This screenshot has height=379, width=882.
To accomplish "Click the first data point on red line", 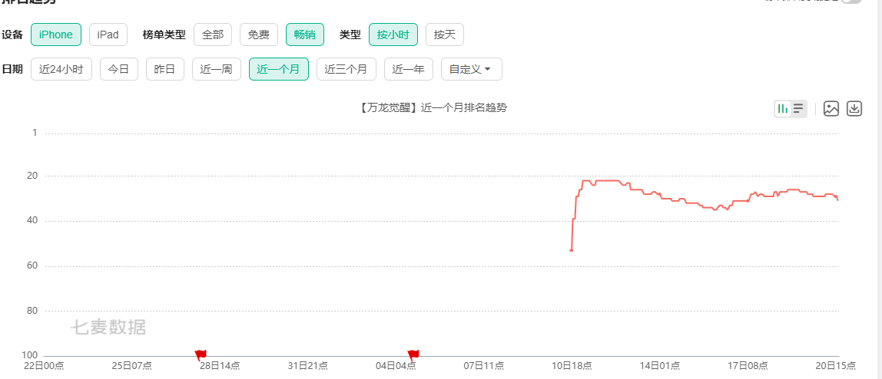I will click(571, 250).
